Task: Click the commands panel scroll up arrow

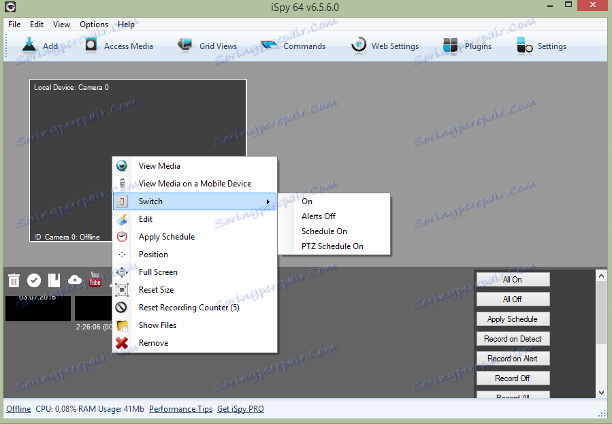Action: tap(601, 276)
